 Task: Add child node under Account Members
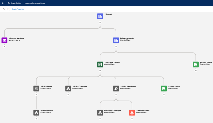(5, 46)
